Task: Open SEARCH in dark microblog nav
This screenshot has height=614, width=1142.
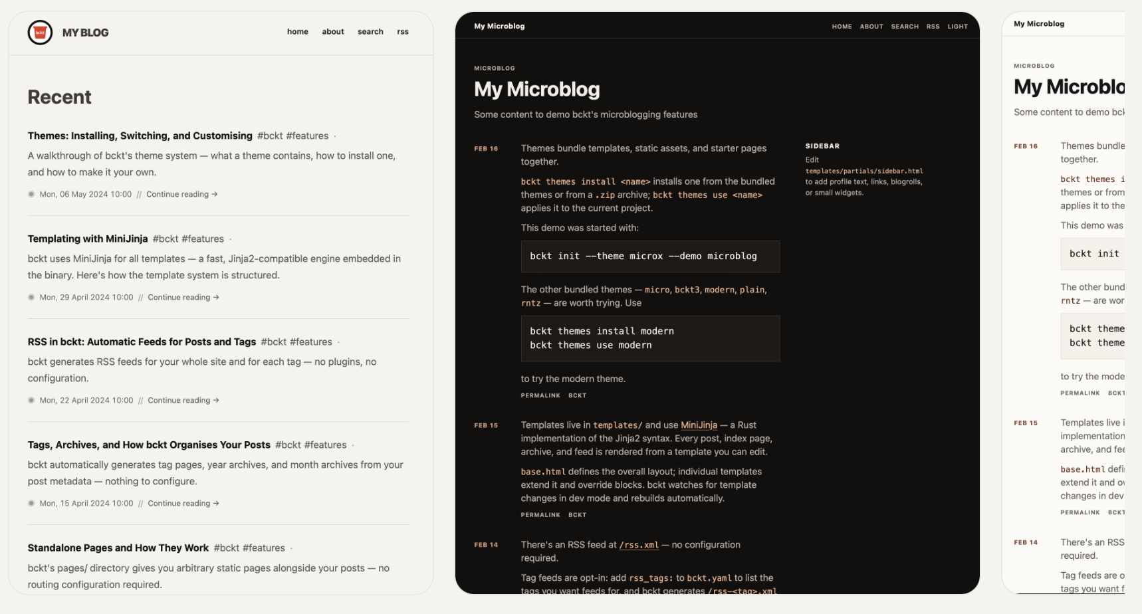Action: (905, 27)
